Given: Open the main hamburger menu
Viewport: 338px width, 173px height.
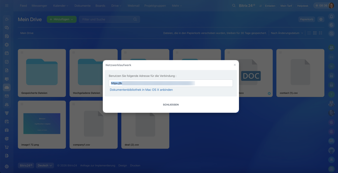Looking at the screenshot, I should point(7,6).
